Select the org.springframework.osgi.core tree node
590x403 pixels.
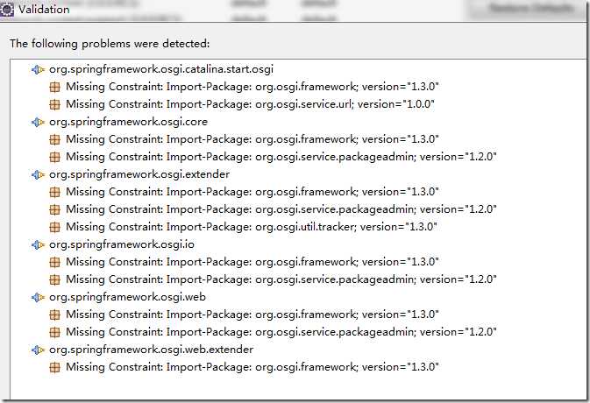[x=128, y=122]
